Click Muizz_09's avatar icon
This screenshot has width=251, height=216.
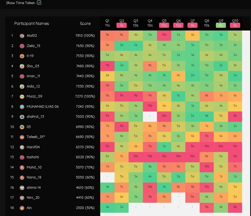pyautogui.click(x=22, y=96)
